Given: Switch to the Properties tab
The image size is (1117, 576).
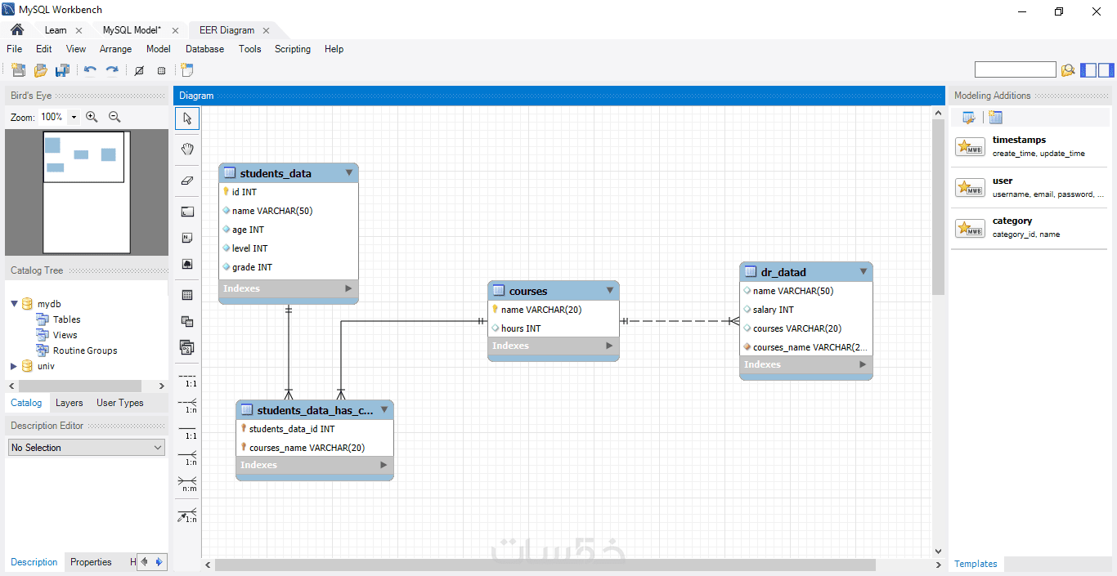Looking at the screenshot, I should (x=91, y=562).
